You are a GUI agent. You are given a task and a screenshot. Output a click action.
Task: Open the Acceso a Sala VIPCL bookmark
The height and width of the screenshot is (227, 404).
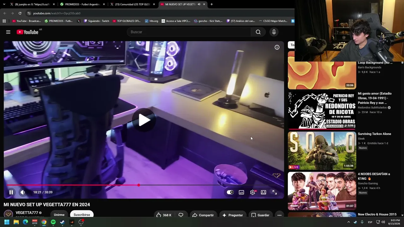pos(176,21)
